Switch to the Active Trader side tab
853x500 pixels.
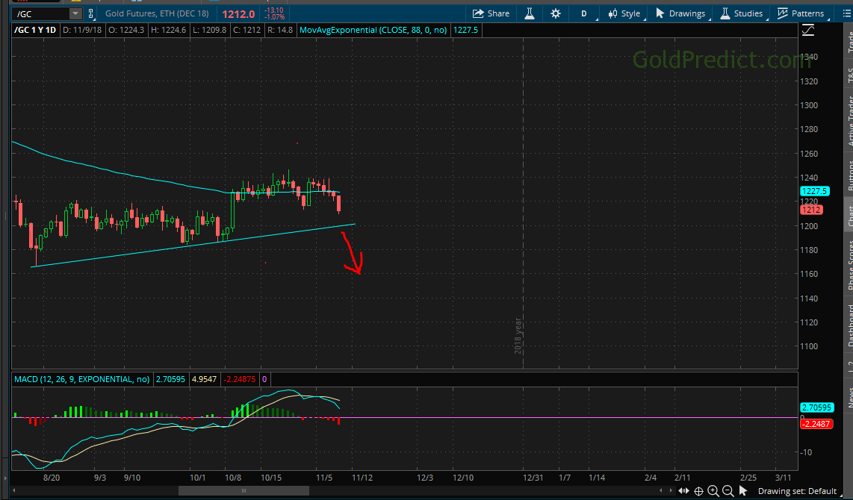coord(849,121)
